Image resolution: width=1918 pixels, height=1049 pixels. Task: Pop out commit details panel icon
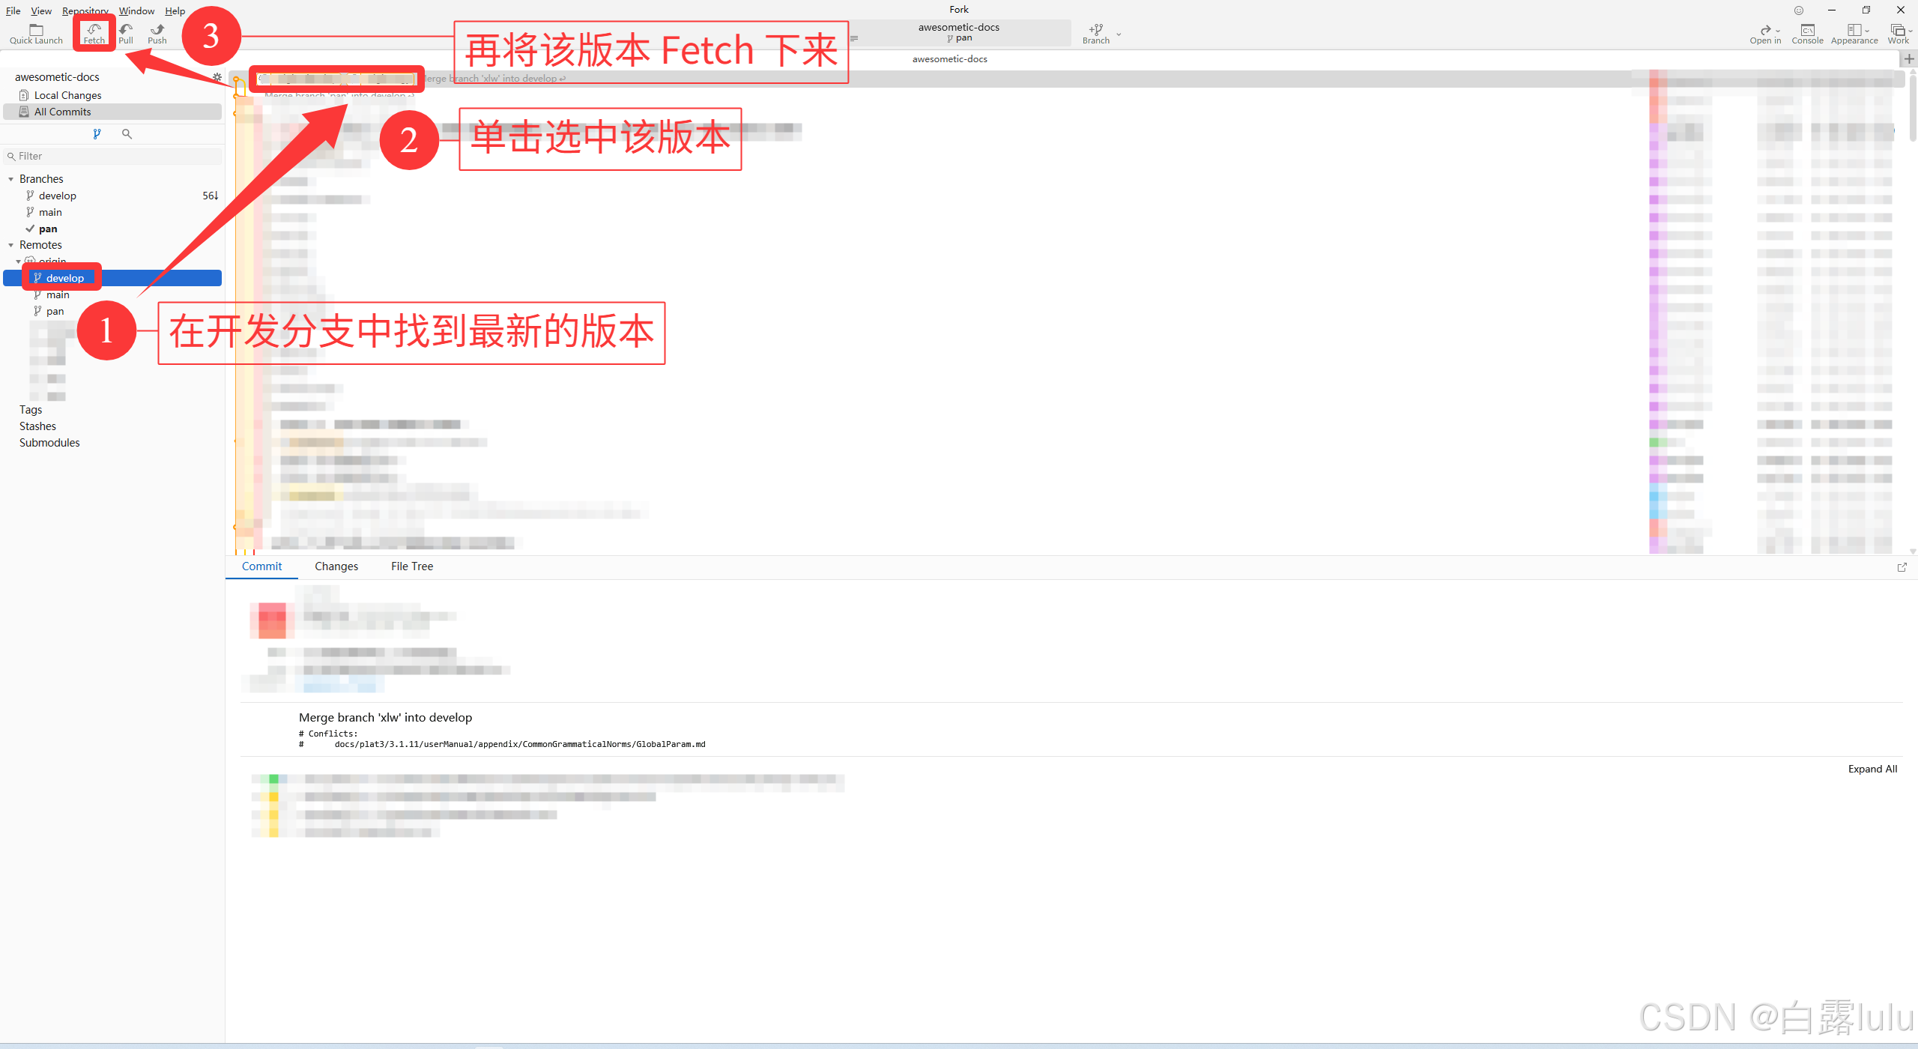1902,567
